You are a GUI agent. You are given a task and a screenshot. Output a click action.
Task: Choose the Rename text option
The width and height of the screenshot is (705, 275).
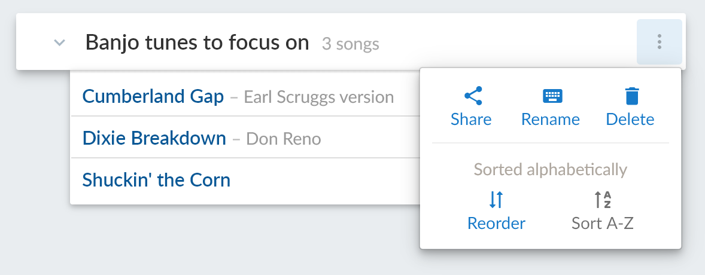pos(550,120)
